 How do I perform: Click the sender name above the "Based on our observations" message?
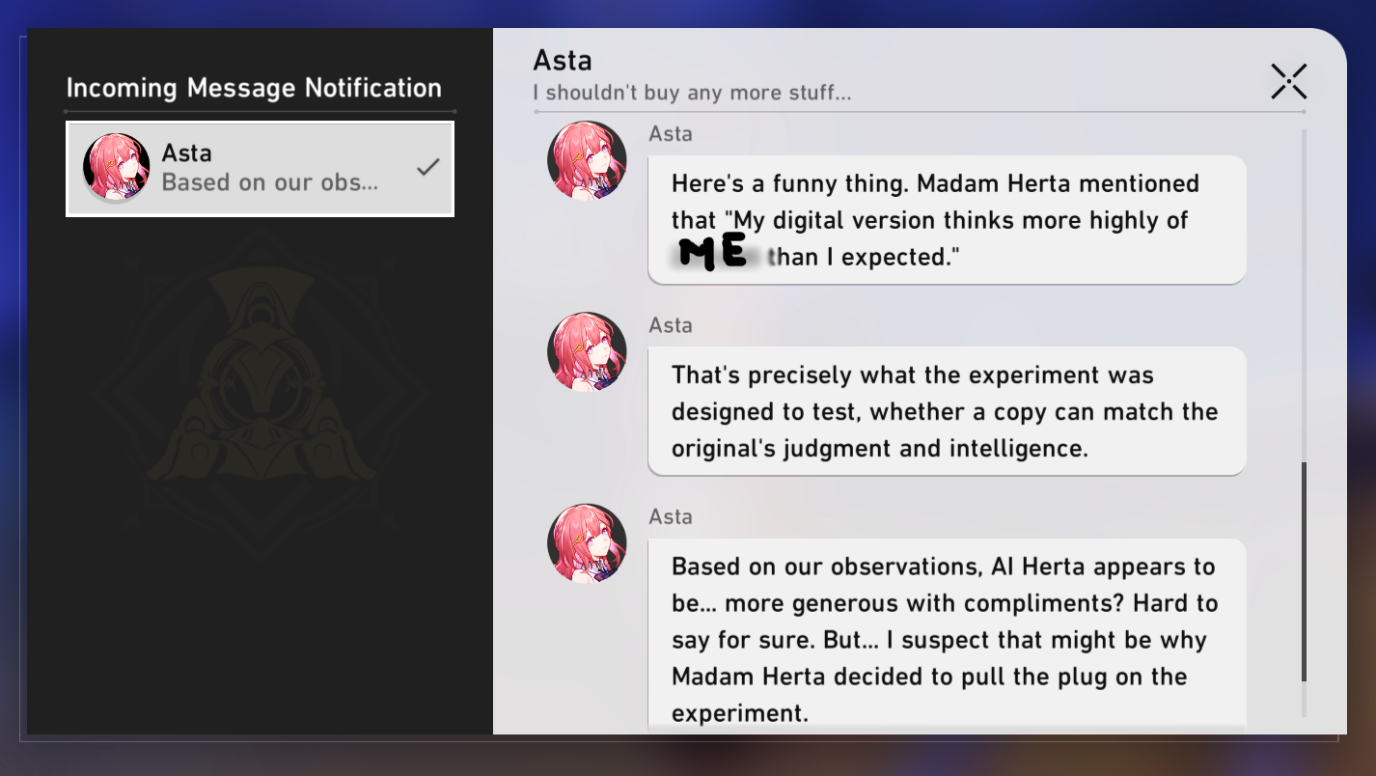click(x=671, y=516)
